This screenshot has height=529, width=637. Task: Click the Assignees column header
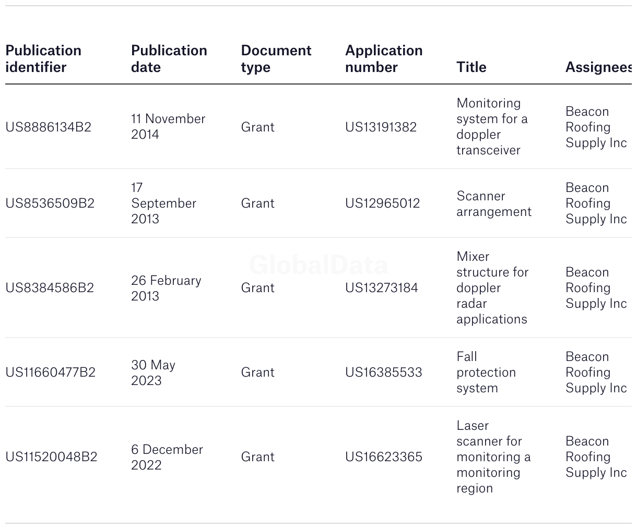pos(598,67)
